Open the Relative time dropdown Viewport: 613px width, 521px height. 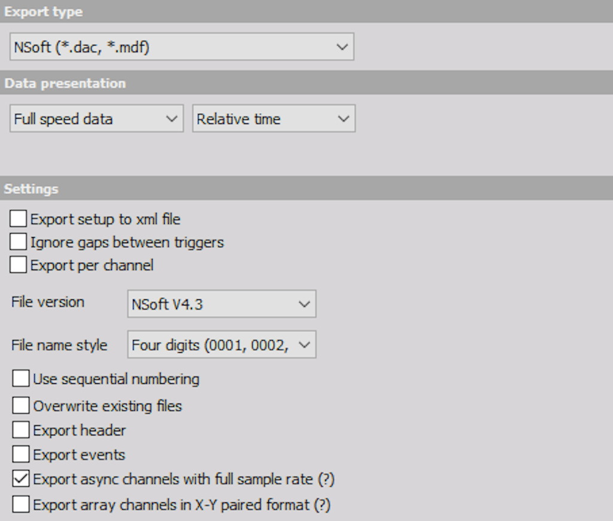pyautogui.click(x=274, y=119)
